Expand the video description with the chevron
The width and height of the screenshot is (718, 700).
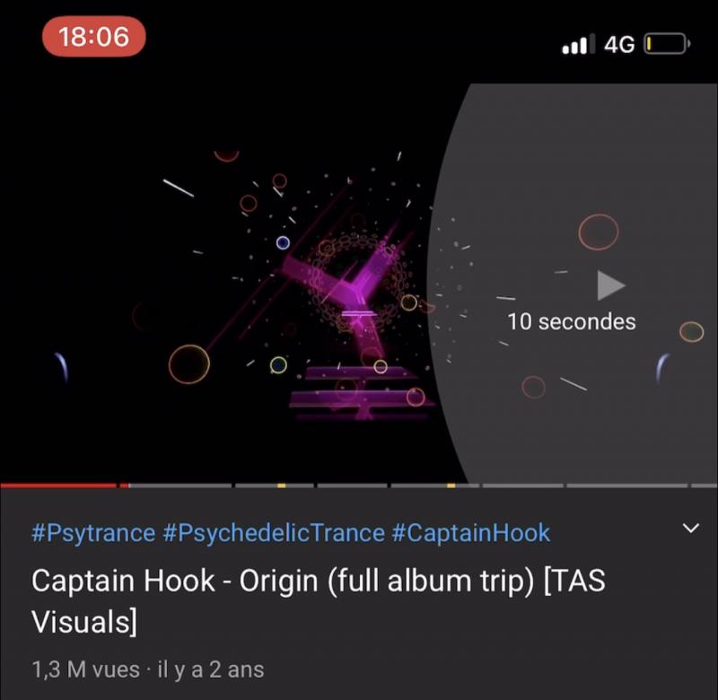(x=690, y=528)
